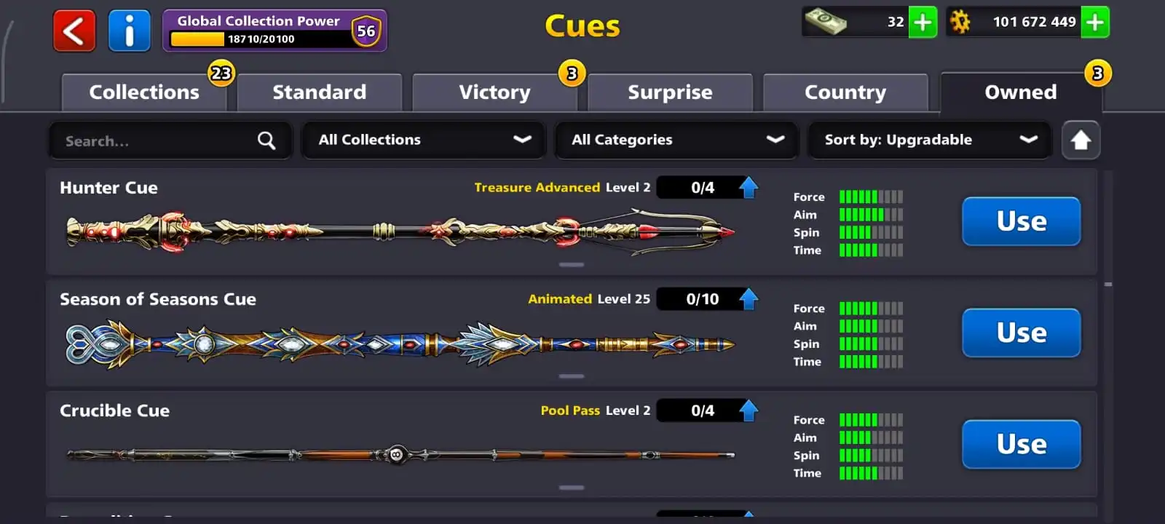Screen dimensions: 1165x524
Task: Add cash with the green plus
Action: point(923,23)
